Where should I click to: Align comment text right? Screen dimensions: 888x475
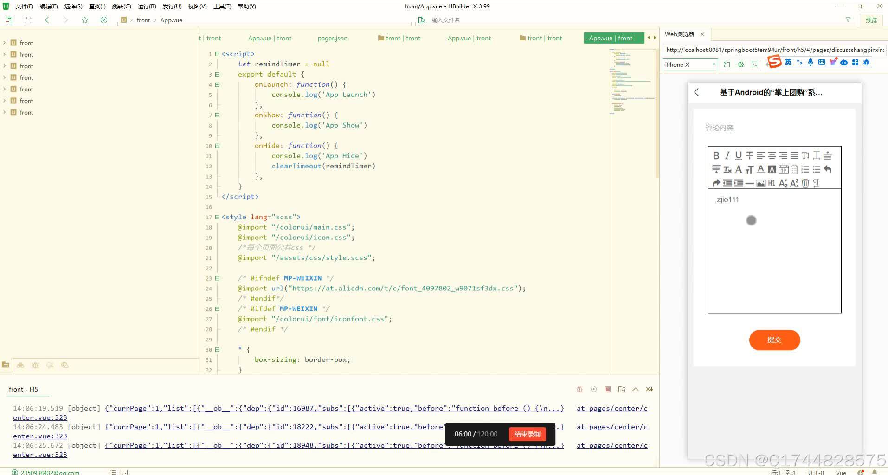pos(783,156)
